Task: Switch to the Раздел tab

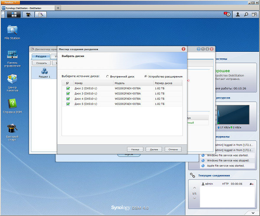Action: (x=41, y=56)
